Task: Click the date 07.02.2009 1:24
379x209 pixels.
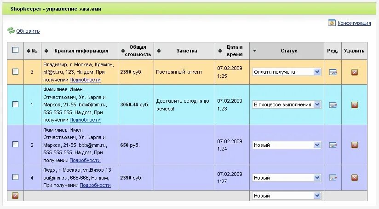Action: (x=230, y=145)
